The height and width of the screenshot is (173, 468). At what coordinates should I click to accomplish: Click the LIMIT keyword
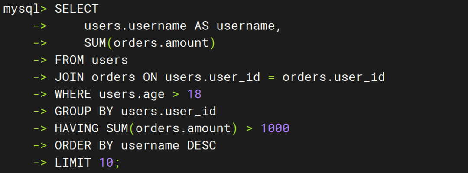click(x=73, y=163)
